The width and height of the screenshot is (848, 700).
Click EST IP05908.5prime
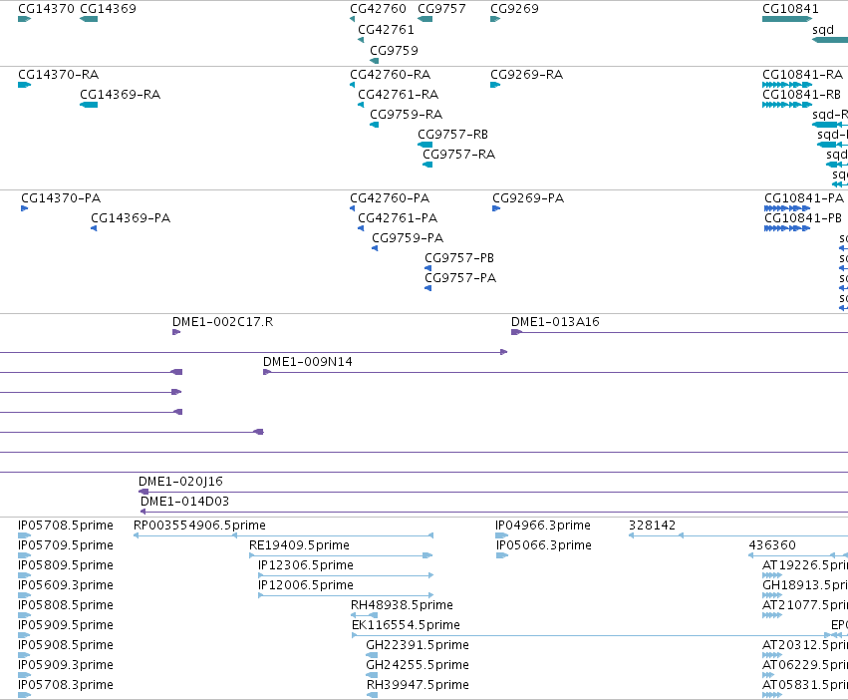pos(66,645)
